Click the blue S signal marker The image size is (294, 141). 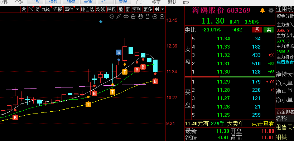click(x=119, y=52)
